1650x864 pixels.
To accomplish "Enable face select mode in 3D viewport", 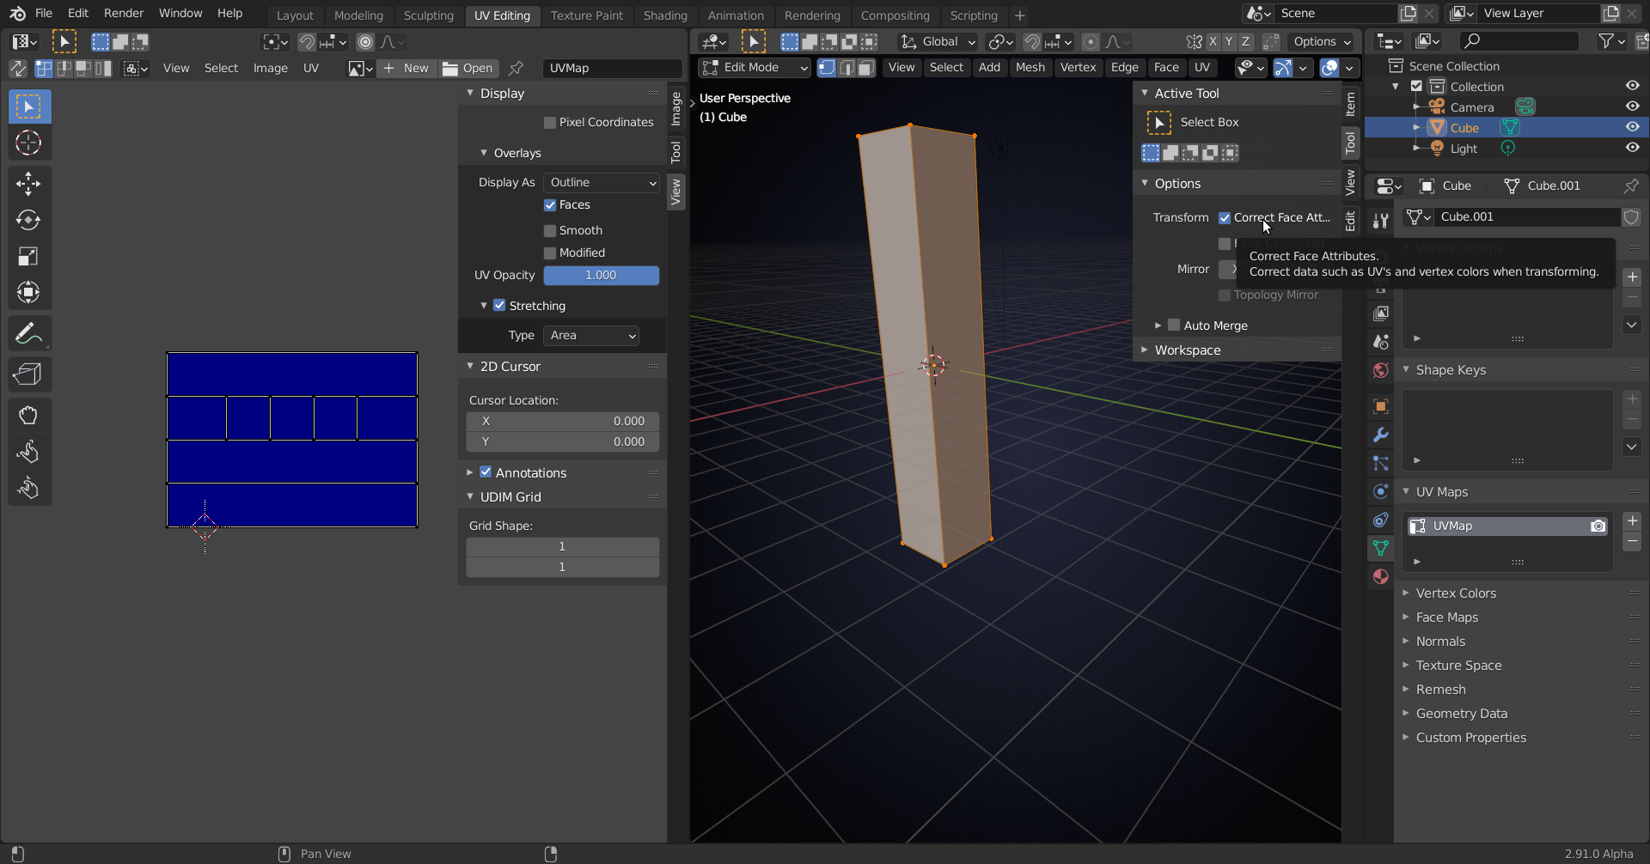I will tap(866, 68).
